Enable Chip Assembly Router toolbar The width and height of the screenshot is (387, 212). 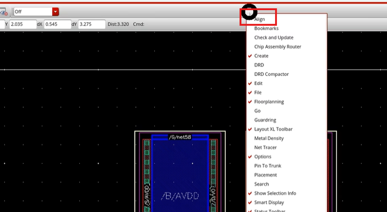pos(287,47)
